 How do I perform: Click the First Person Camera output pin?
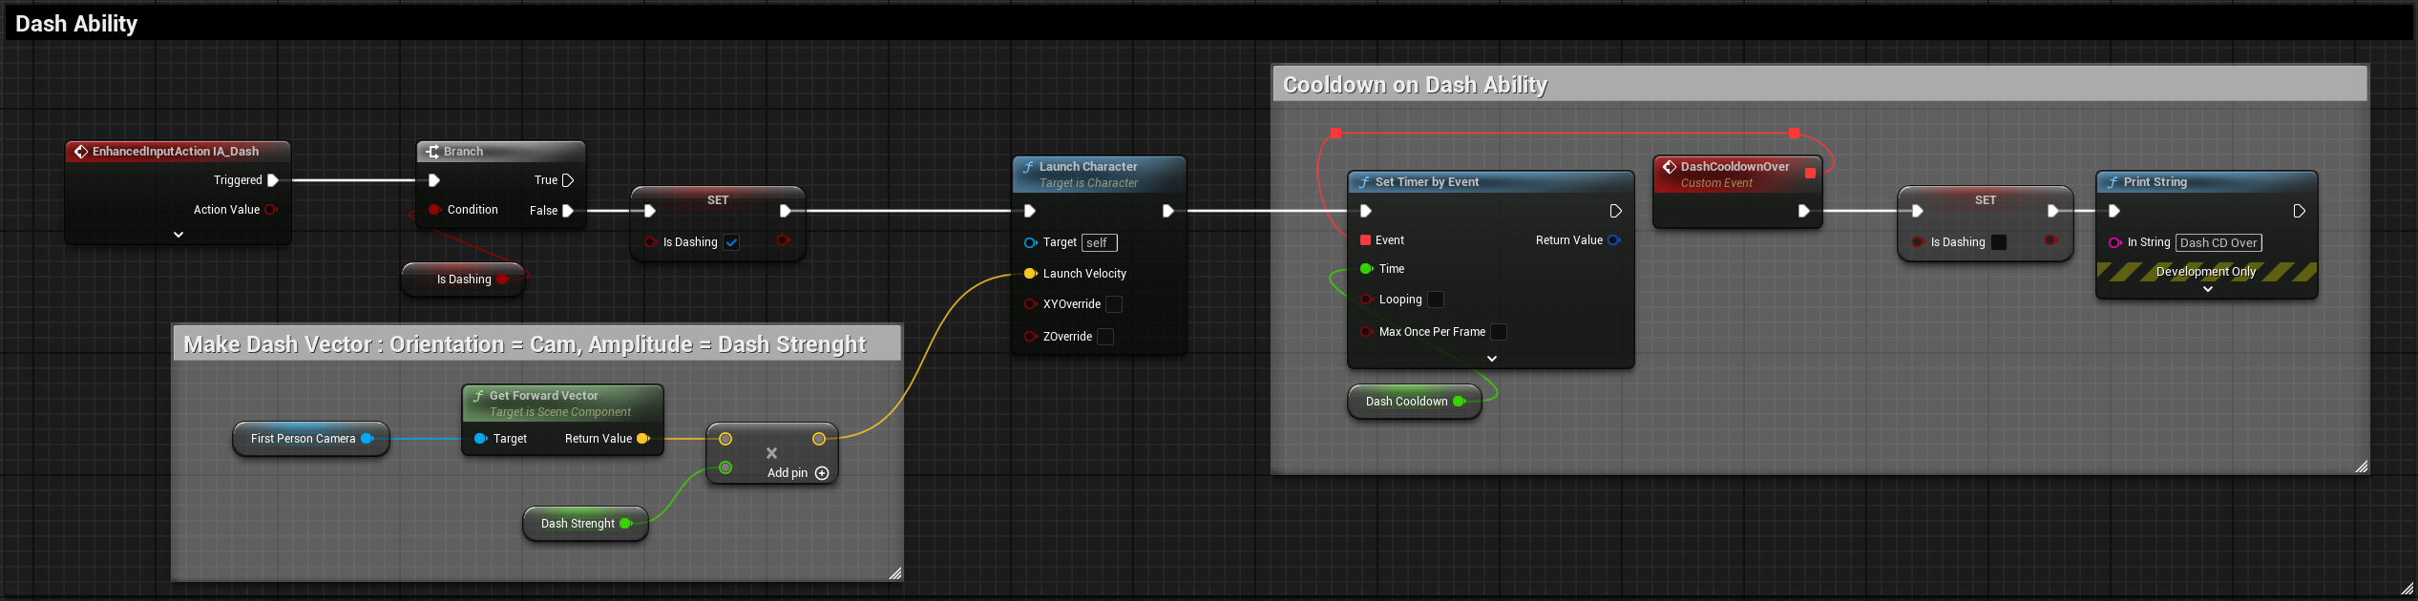(x=367, y=439)
